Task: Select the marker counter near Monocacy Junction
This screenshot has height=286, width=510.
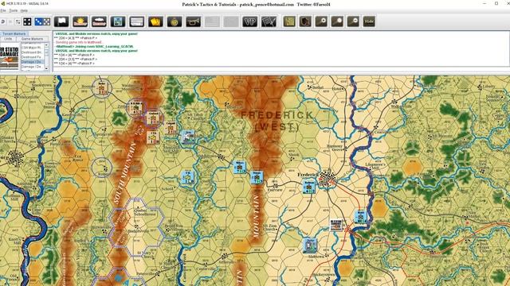Action: [336, 225]
